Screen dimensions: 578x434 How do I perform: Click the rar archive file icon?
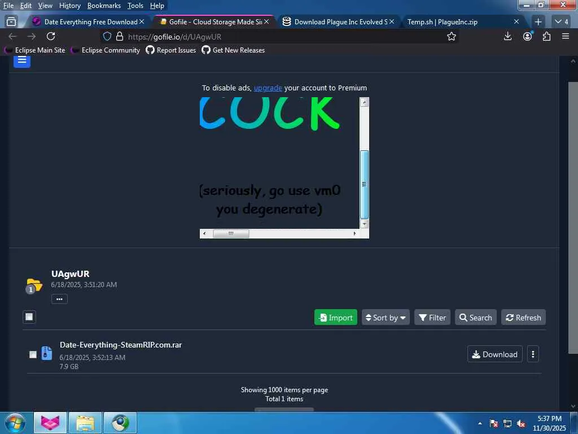tap(47, 353)
